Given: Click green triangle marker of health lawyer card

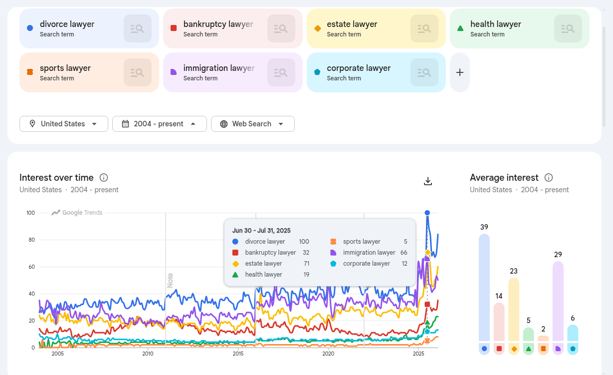Looking at the screenshot, I should tap(460, 28).
